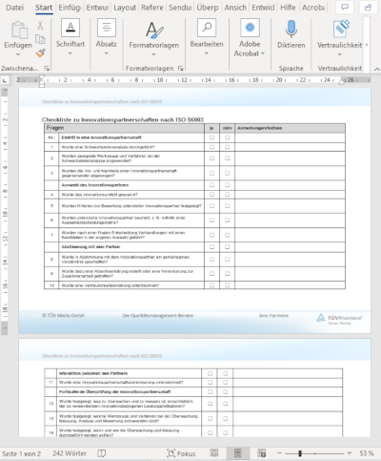The width and height of the screenshot is (381, 461).
Task: Click the Bearbeiten search icon
Action: 207,28
